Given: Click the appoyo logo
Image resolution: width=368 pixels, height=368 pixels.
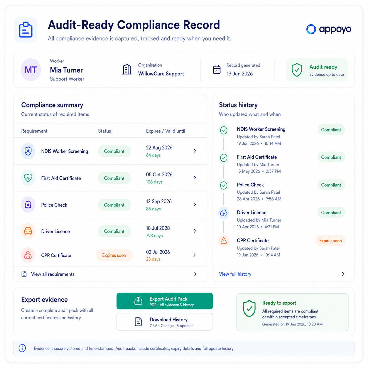Looking at the screenshot, I should pyautogui.click(x=329, y=29).
